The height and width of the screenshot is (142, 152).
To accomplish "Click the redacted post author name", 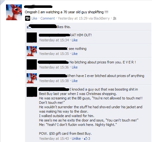I will pos(38,7).
